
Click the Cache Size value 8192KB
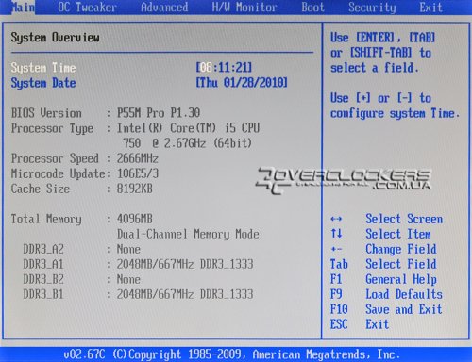(x=135, y=189)
